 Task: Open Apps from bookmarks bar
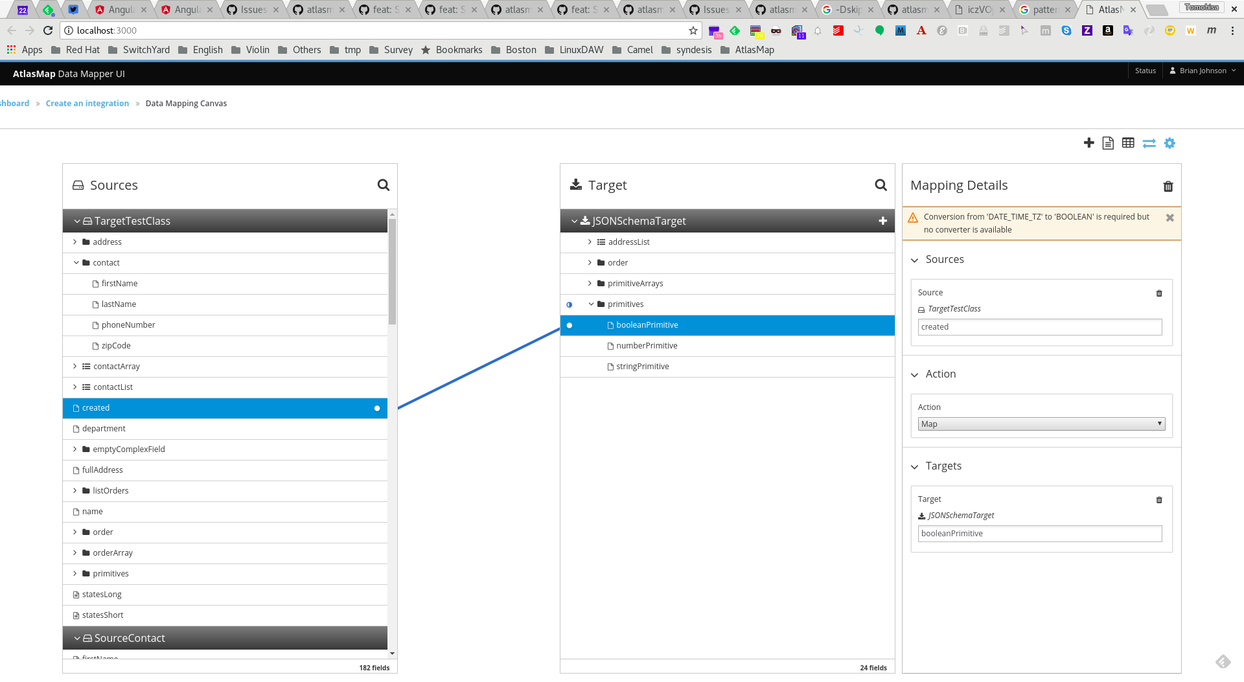25,50
